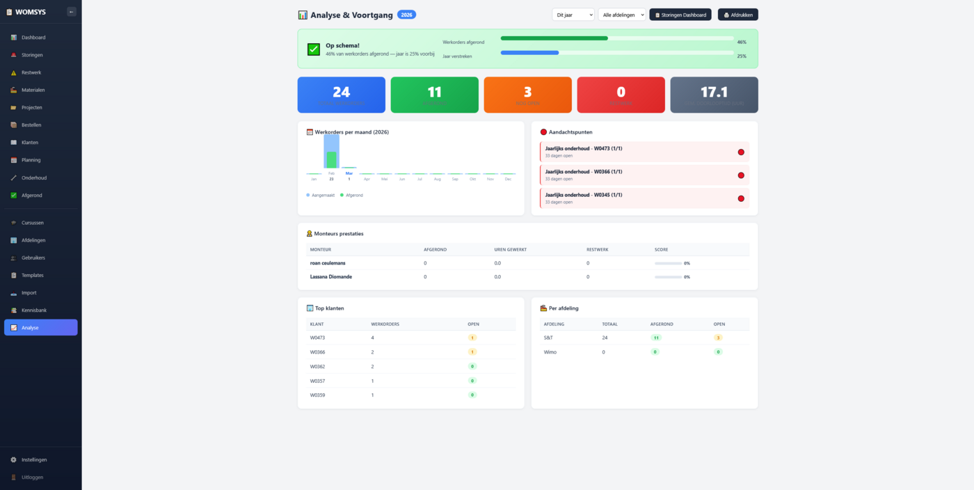Click the Instellingen gear icon

[x=12, y=459]
